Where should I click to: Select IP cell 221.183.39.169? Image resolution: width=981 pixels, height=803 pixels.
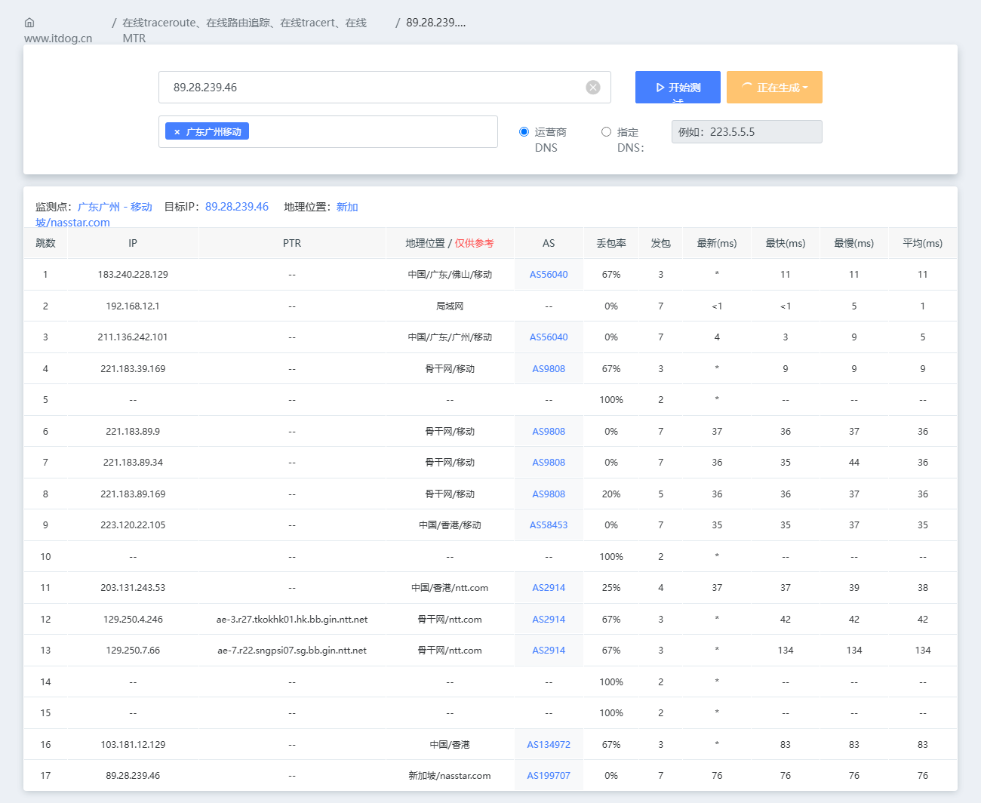133,369
